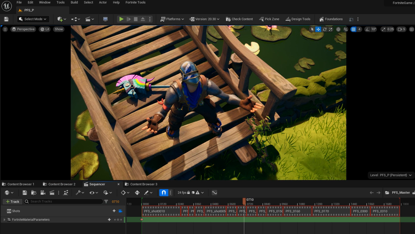Open the Version 20.30 dropdown
The image size is (415, 234).
coord(204,19)
